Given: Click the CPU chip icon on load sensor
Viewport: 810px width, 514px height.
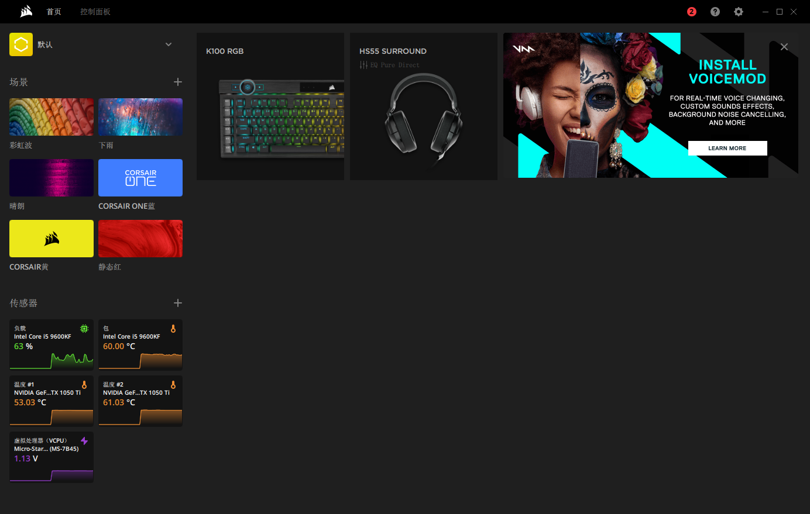Looking at the screenshot, I should click(x=84, y=329).
